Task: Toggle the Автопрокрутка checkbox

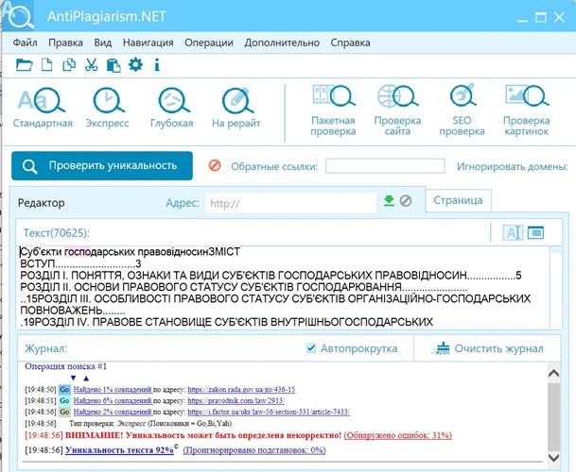Action: 311,347
